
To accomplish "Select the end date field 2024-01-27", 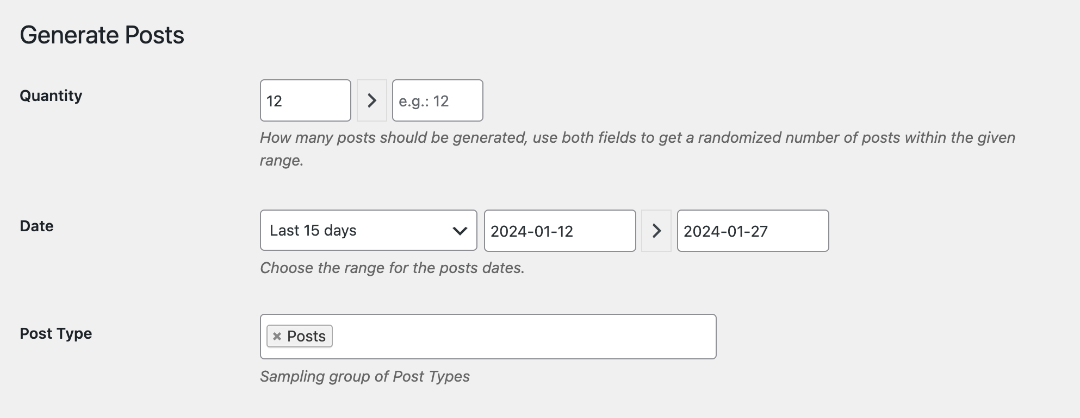I will pyautogui.click(x=753, y=231).
